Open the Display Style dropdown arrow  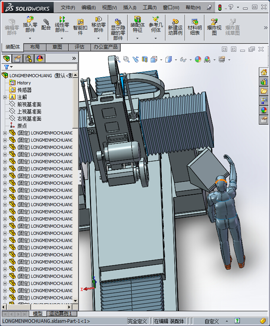tap(176, 60)
